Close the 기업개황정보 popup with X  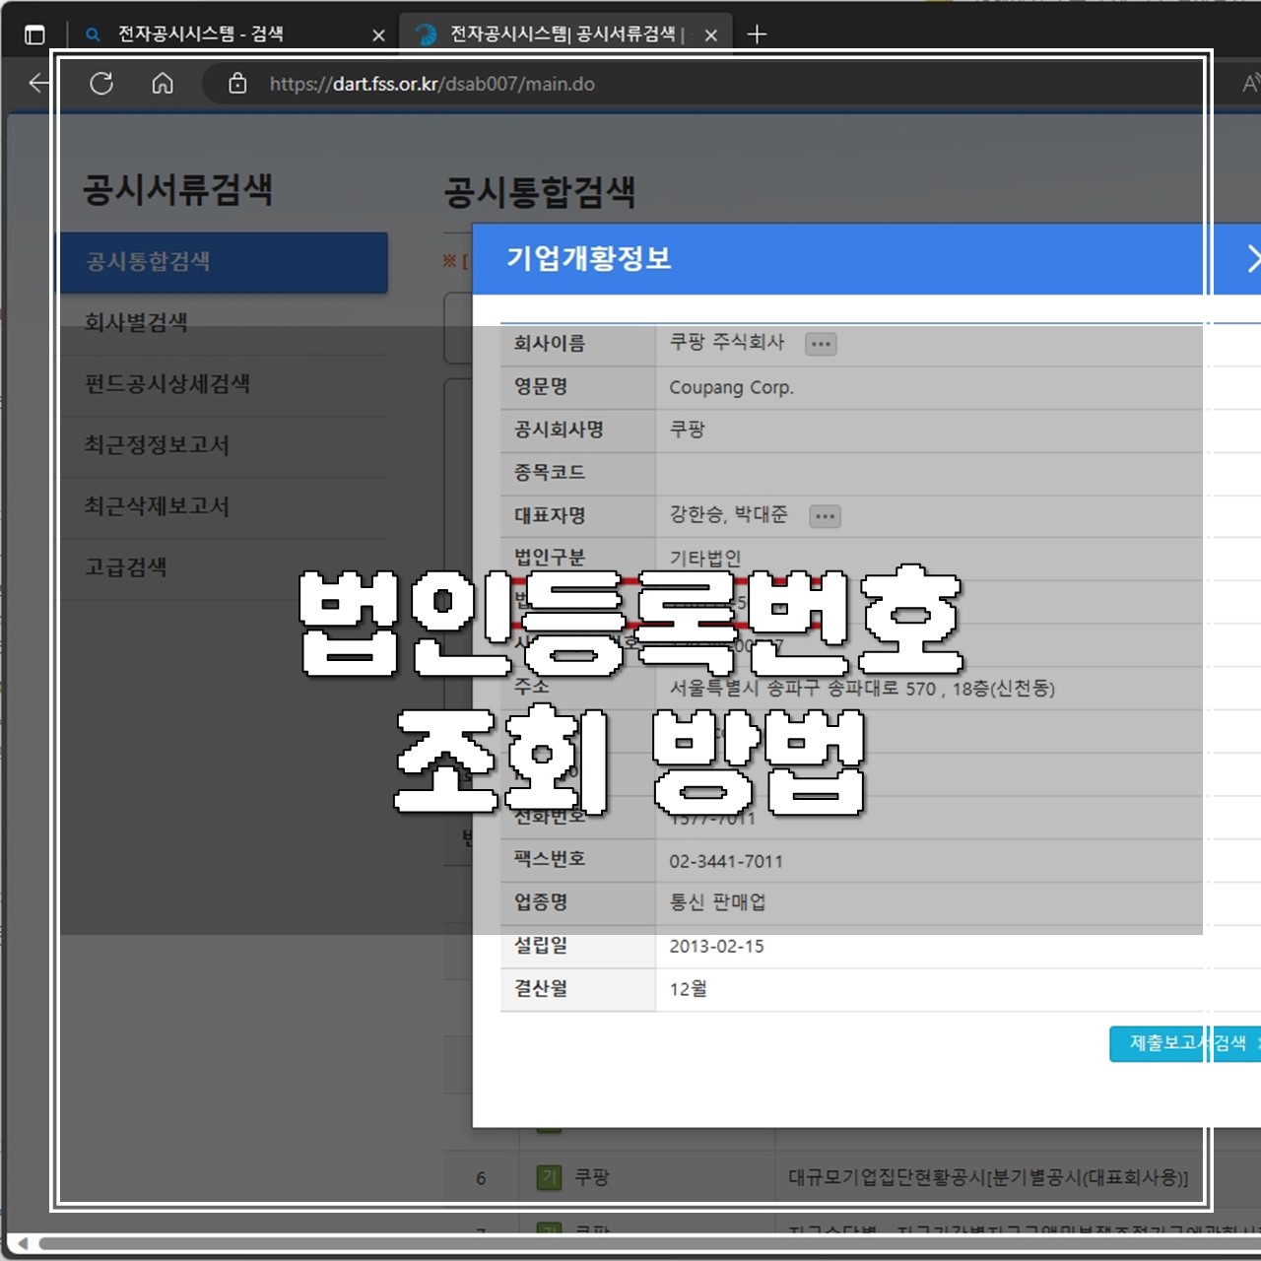tap(1253, 258)
